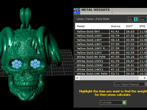
Task: Click the pendant bail atop the skull
Action: 25,17
